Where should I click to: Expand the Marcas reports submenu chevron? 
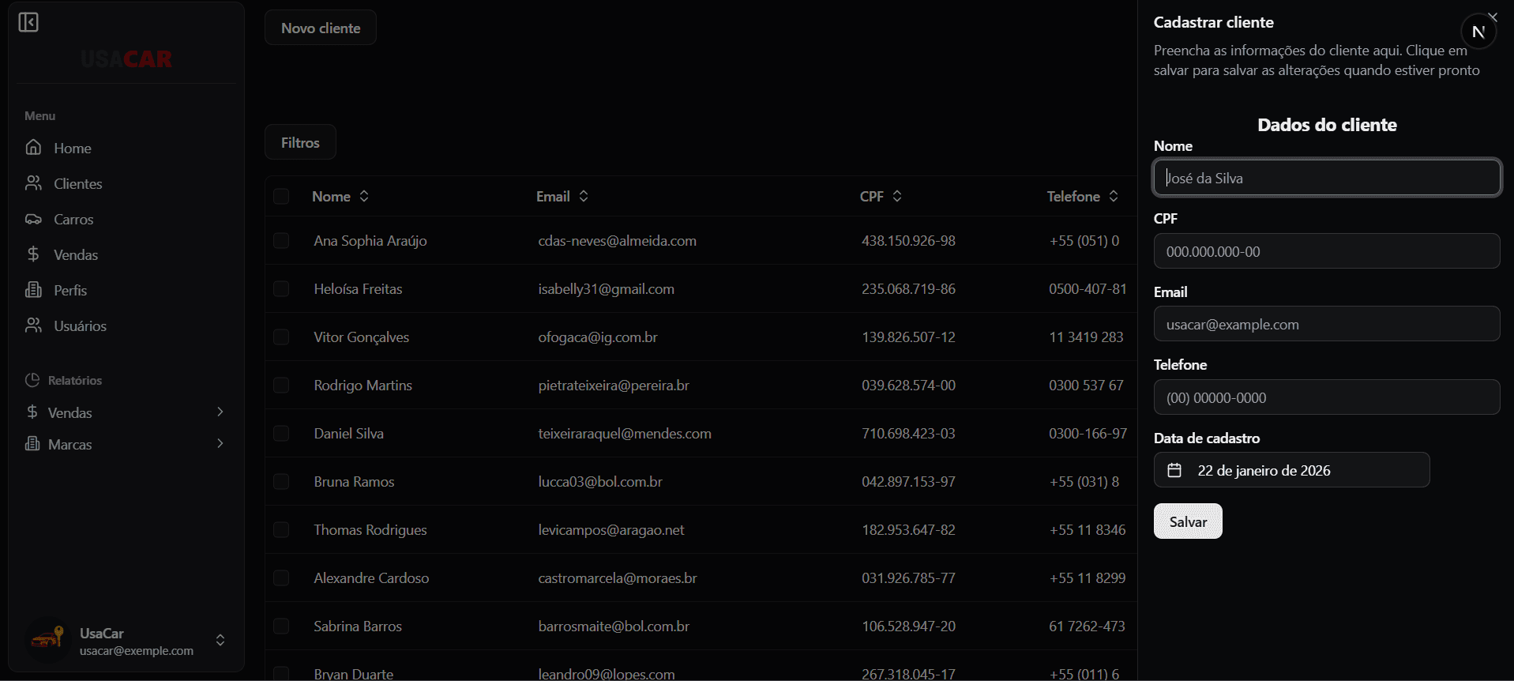tap(220, 443)
